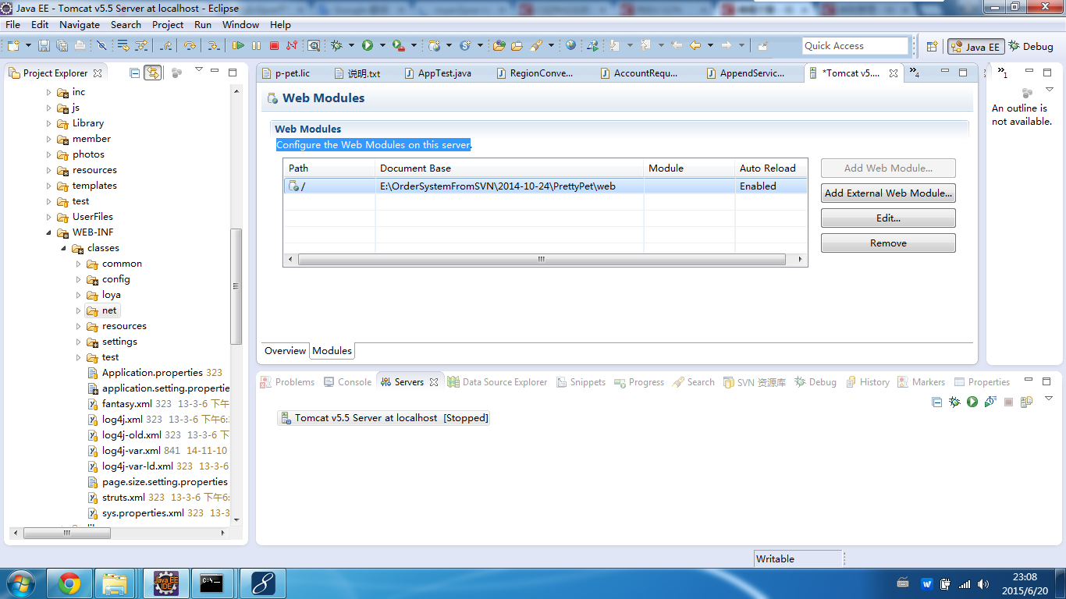Open the File menu
1066x599 pixels.
tap(12, 24)
